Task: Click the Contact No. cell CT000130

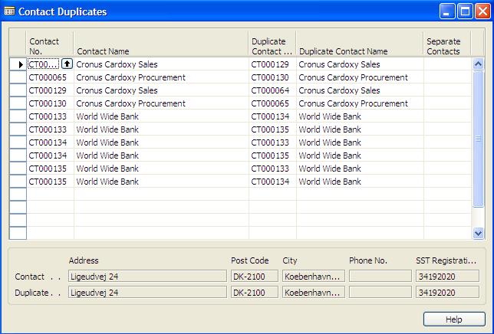Action: 50,103
